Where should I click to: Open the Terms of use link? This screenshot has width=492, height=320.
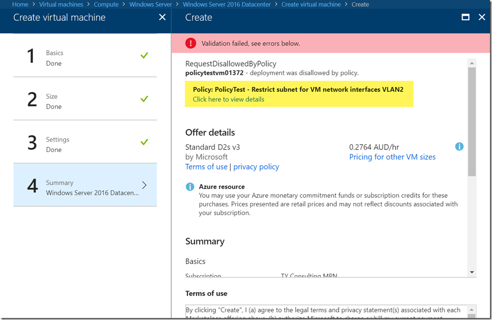(x=206, y=167)
